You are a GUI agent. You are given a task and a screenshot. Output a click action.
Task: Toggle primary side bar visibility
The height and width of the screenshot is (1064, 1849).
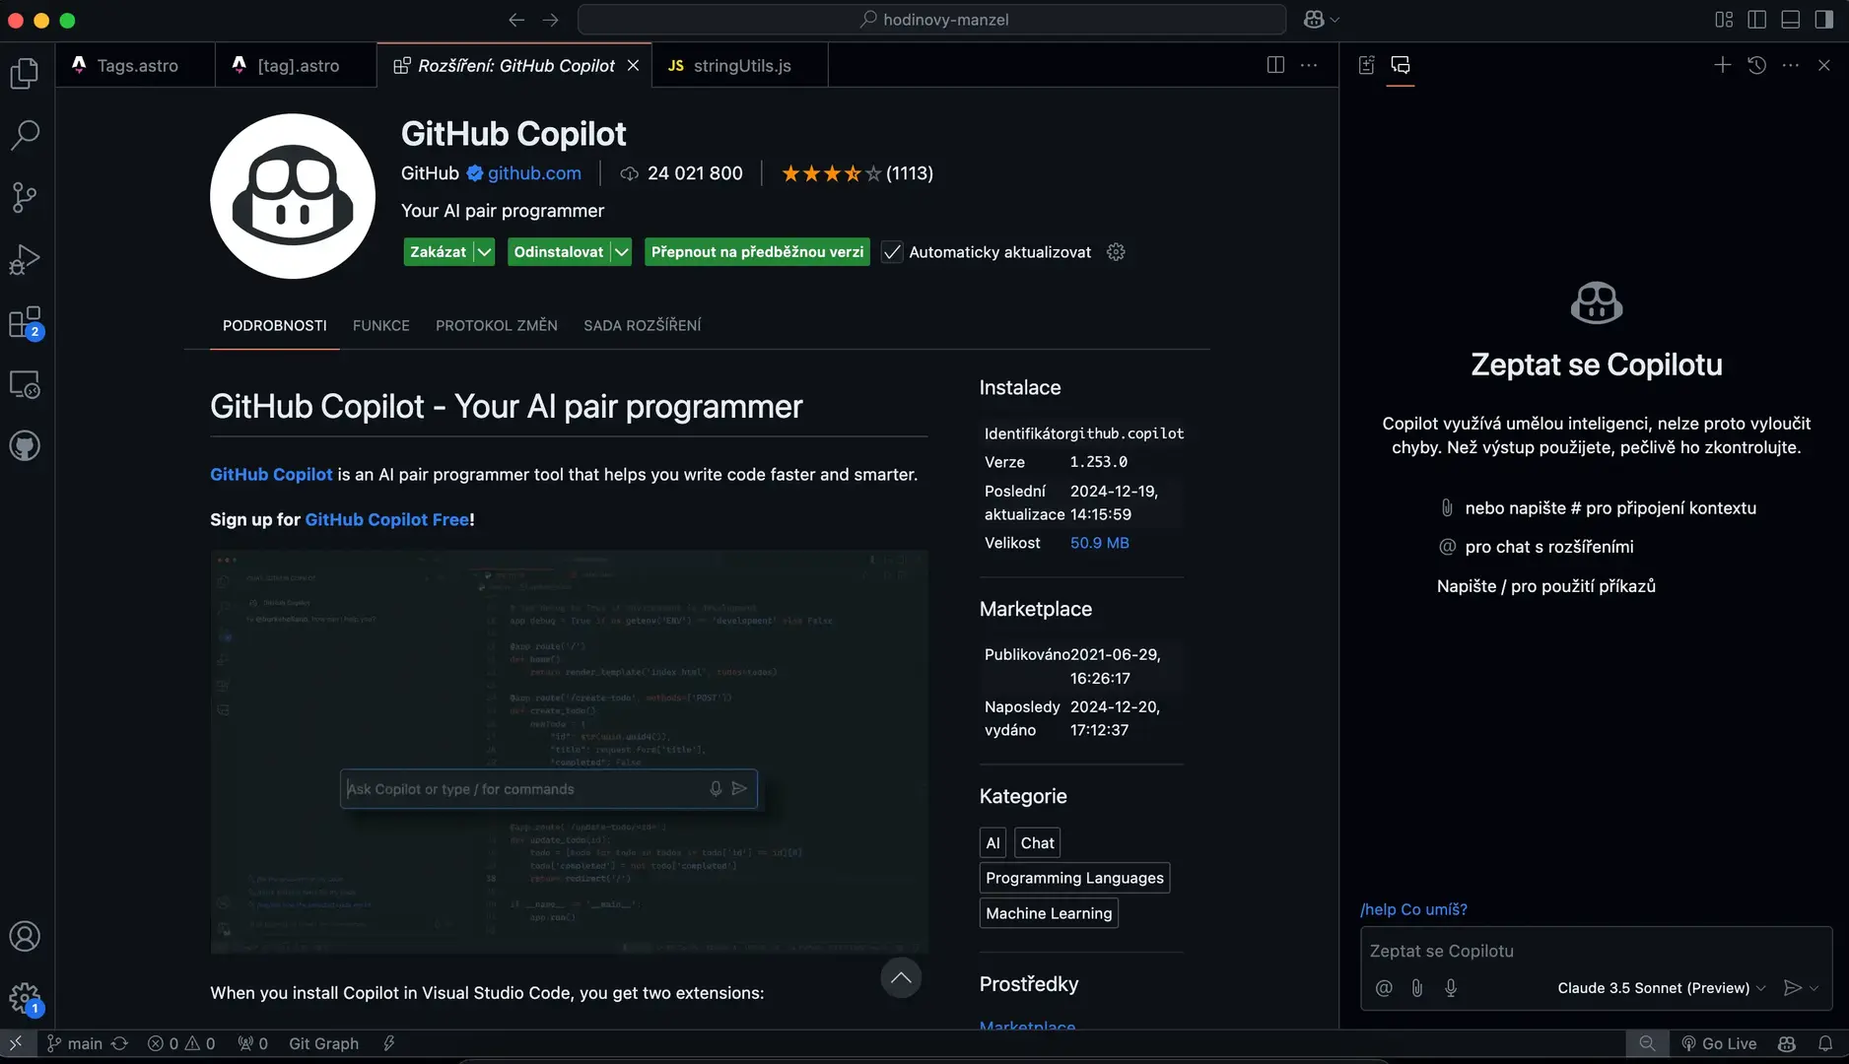click(1756, 20)
